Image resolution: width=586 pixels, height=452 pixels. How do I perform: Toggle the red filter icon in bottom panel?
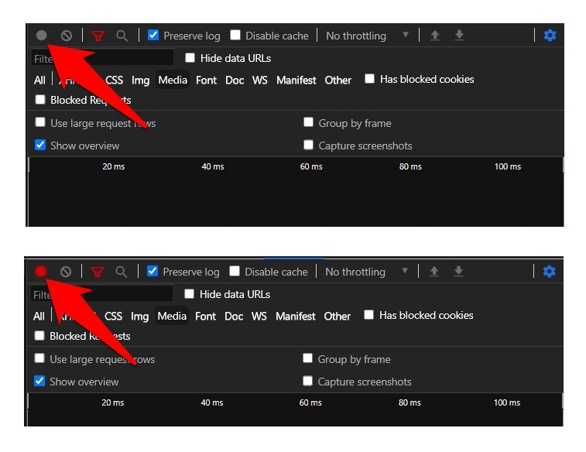pos(98,272)
